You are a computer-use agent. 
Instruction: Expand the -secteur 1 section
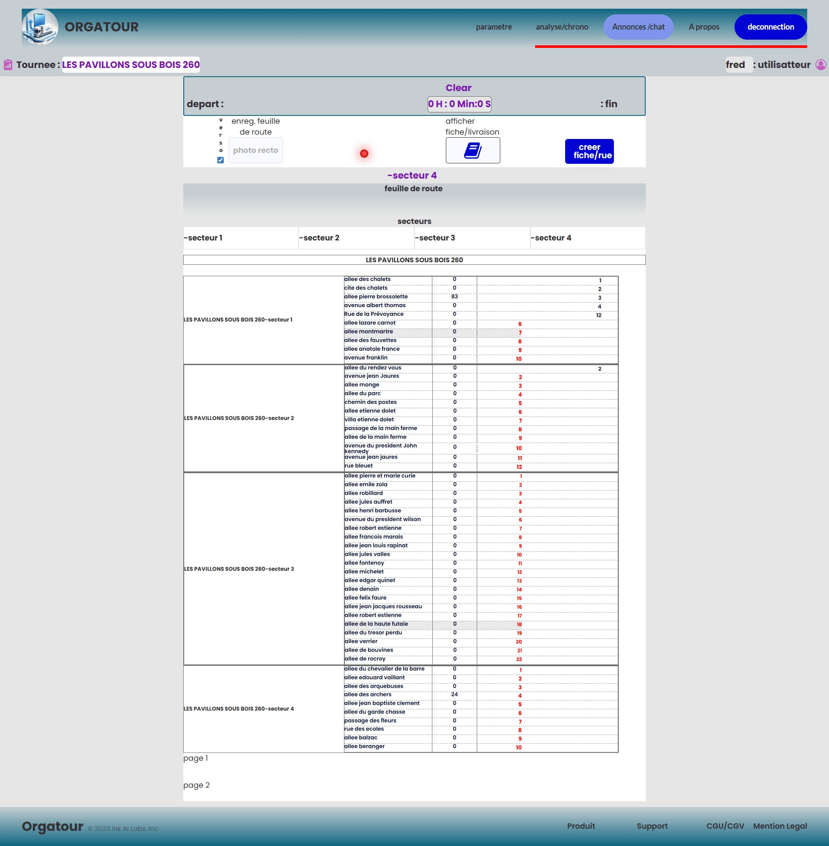coord(203,238)
